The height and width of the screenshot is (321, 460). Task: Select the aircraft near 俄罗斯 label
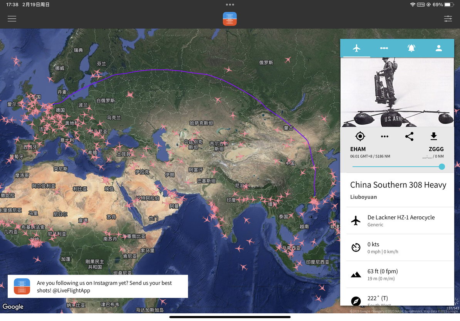point(288,60)
